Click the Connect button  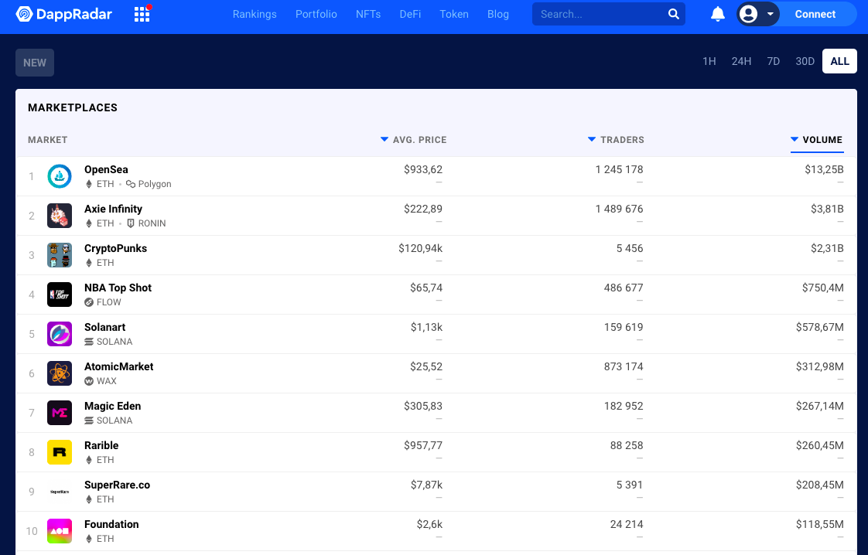(815, 14)
